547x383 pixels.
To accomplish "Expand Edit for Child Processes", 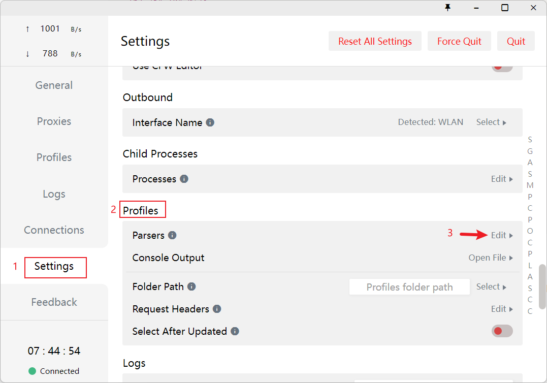I will (x=502, y=179).
